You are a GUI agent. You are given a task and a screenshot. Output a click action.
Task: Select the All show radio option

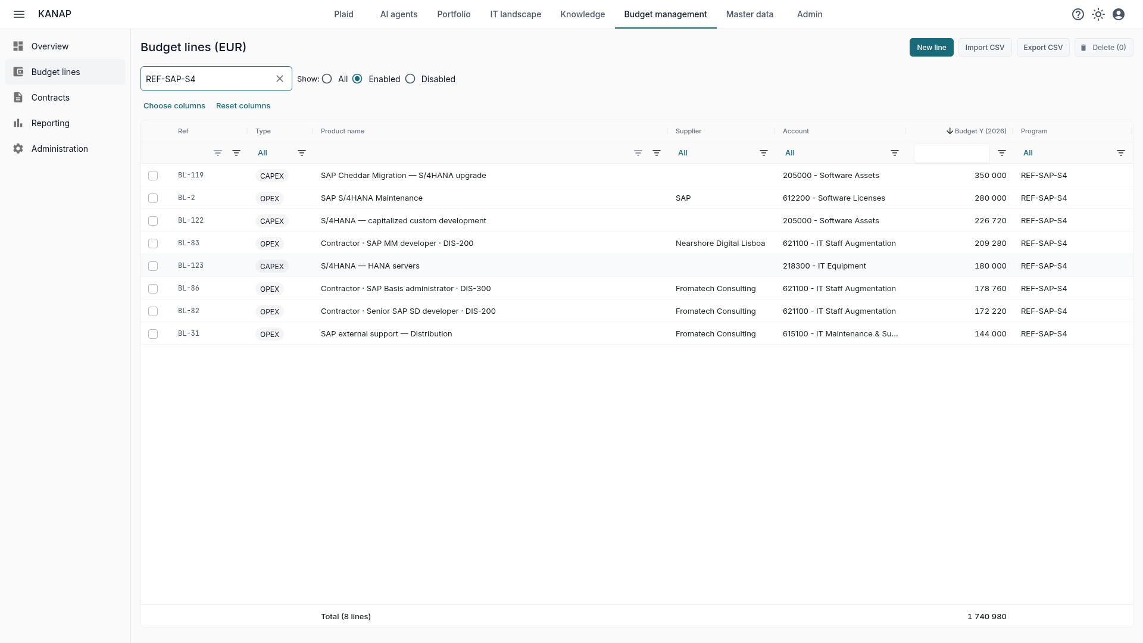pyautogui.click(x=327, y=79)
